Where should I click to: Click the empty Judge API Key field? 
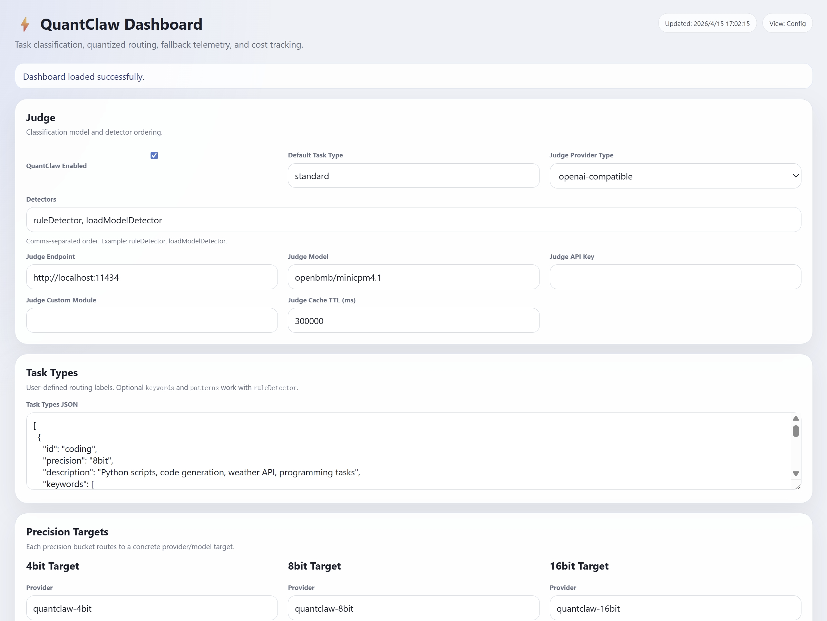[x=675, y=278]
